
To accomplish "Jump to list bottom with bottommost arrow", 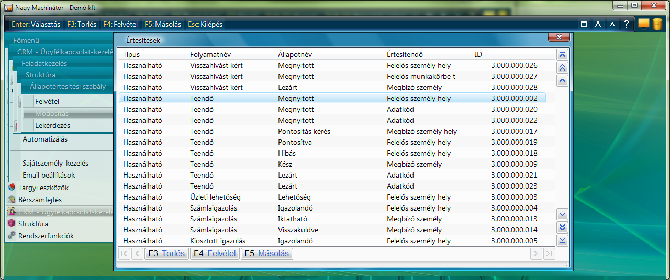I will point(563,240).
